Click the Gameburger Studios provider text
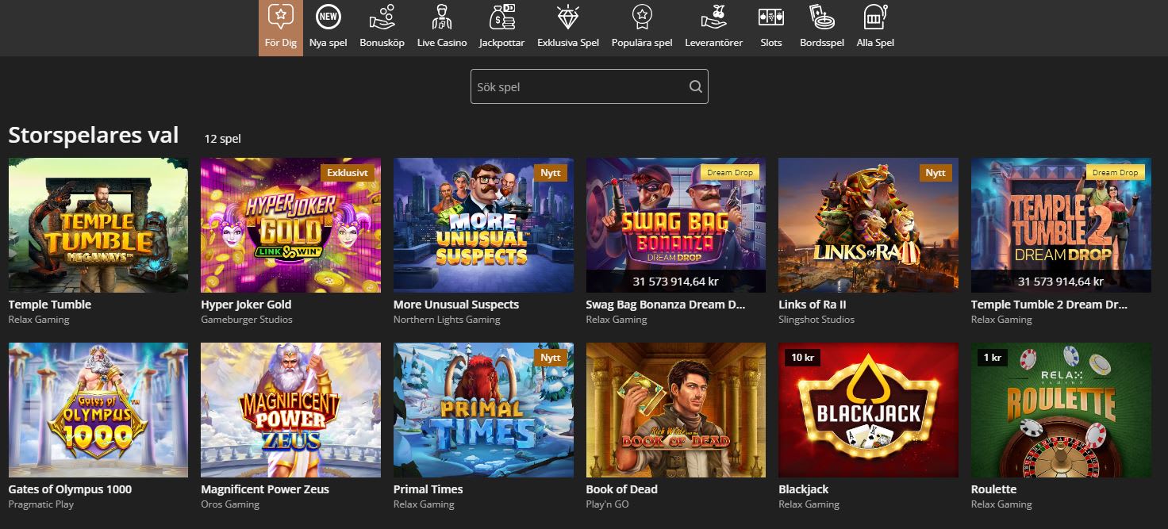This screenshot has width=1168, height=529. pyautogui.click(x=247, y=320)
